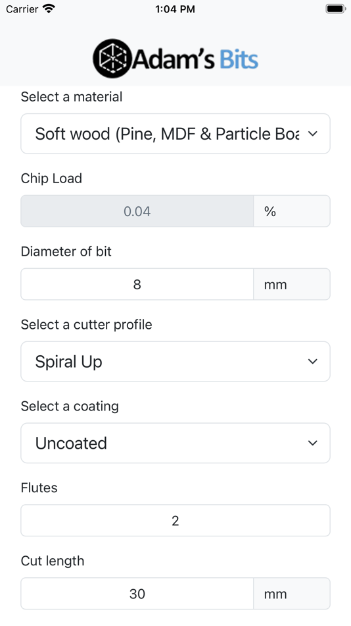
Task: Tap the Wi-Fi icon in status bar
Action: (x=49, y=9)
